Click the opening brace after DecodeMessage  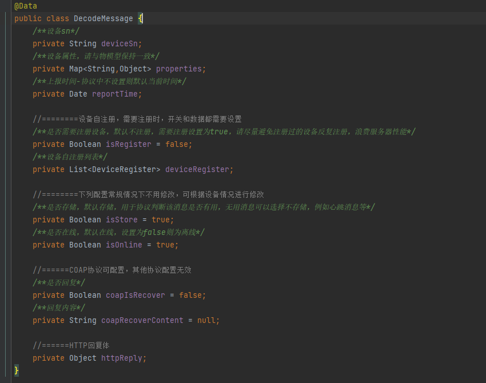139,18
